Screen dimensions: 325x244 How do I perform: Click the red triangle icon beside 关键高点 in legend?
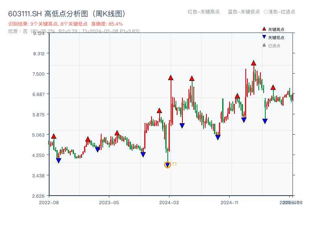(x=264, y=29)
